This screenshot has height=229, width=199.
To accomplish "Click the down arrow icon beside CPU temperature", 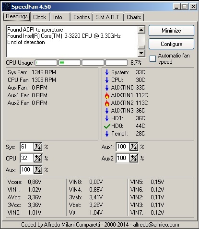I will point(107,80).
